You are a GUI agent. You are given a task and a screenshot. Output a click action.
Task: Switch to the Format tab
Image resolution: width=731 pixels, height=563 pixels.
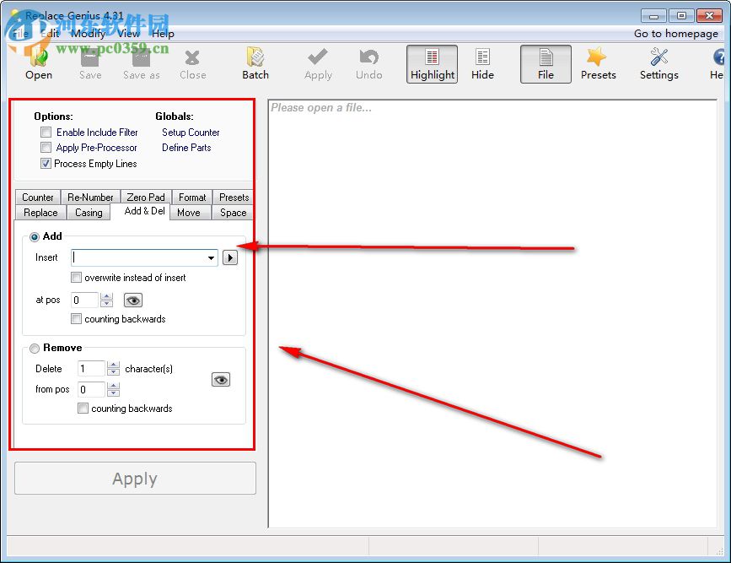192,197
